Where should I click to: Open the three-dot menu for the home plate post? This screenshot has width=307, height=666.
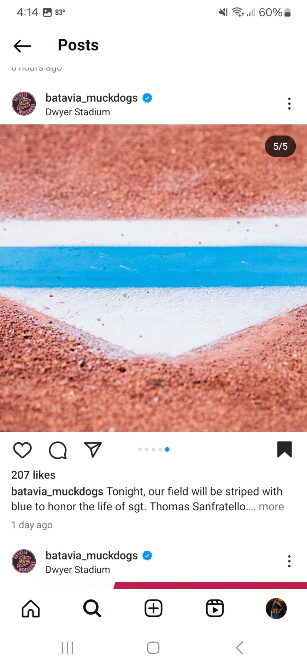click(x=289, y=104)
